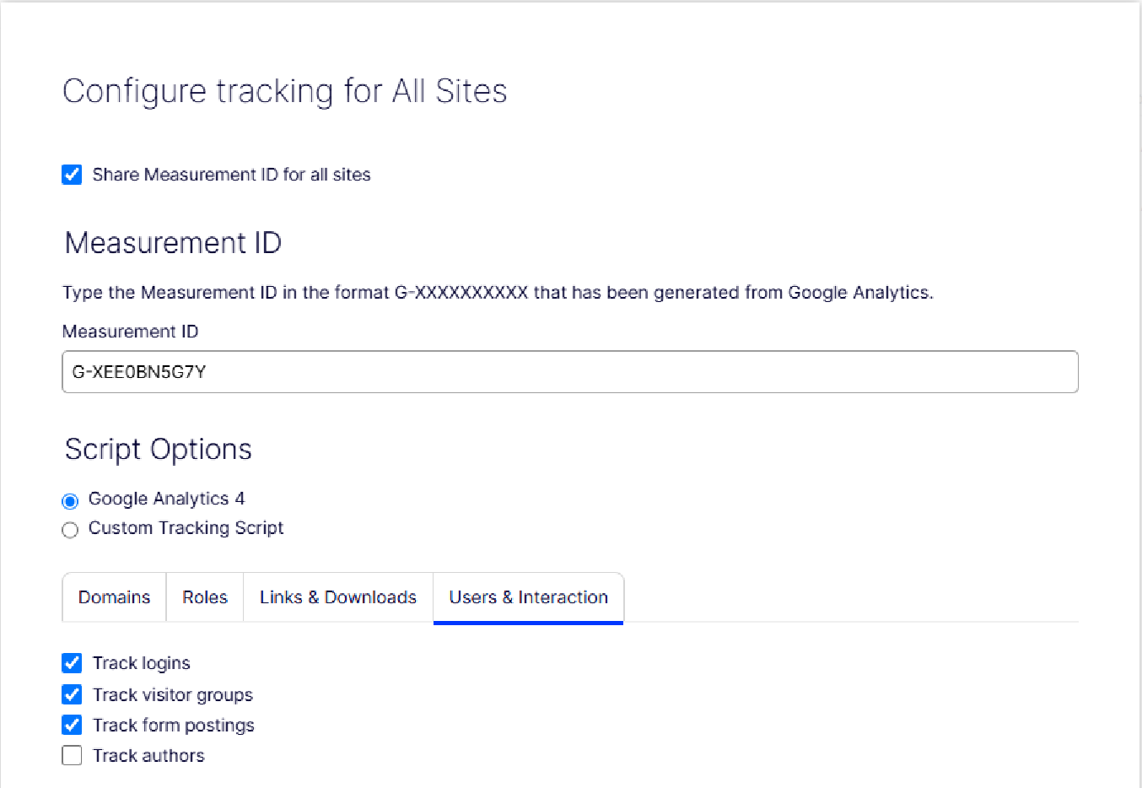Switch to the Roles tab
The height and width of the screenshot is (788, 1142).
(205, 597)
